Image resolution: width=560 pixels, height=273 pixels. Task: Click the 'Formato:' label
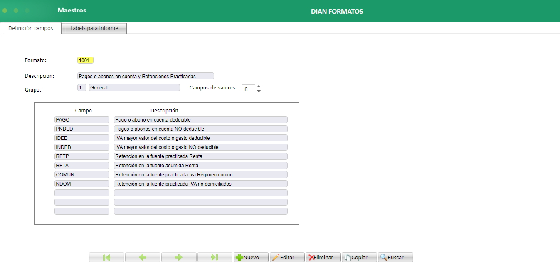tap(36, 60)
